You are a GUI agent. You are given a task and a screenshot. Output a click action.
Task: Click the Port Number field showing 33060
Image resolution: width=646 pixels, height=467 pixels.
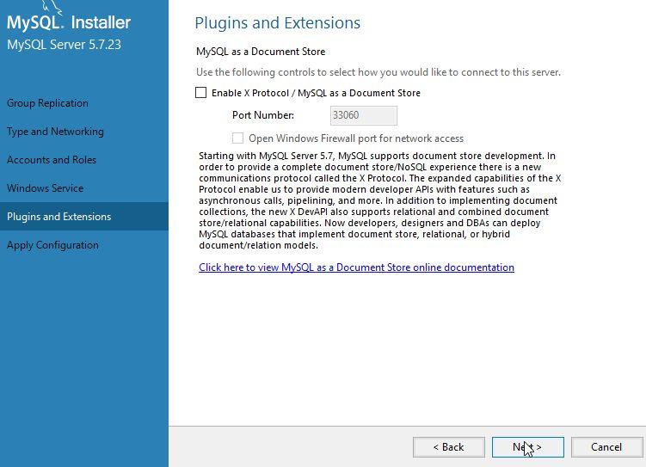[363, 115]
